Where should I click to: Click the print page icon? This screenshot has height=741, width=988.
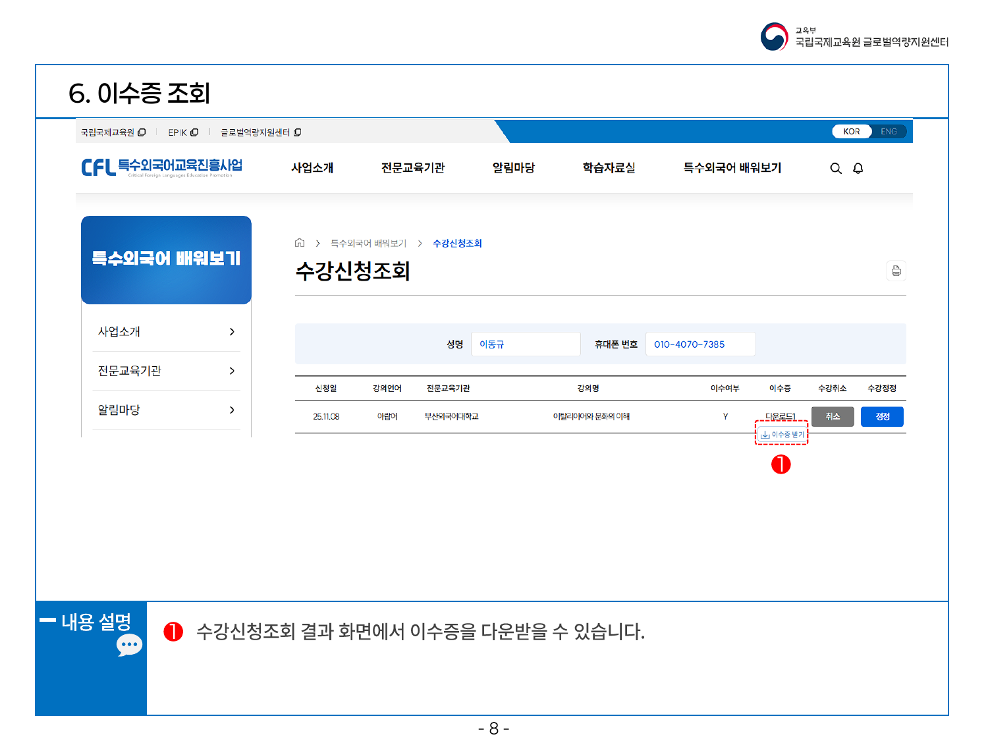click(x=896, y=271)
